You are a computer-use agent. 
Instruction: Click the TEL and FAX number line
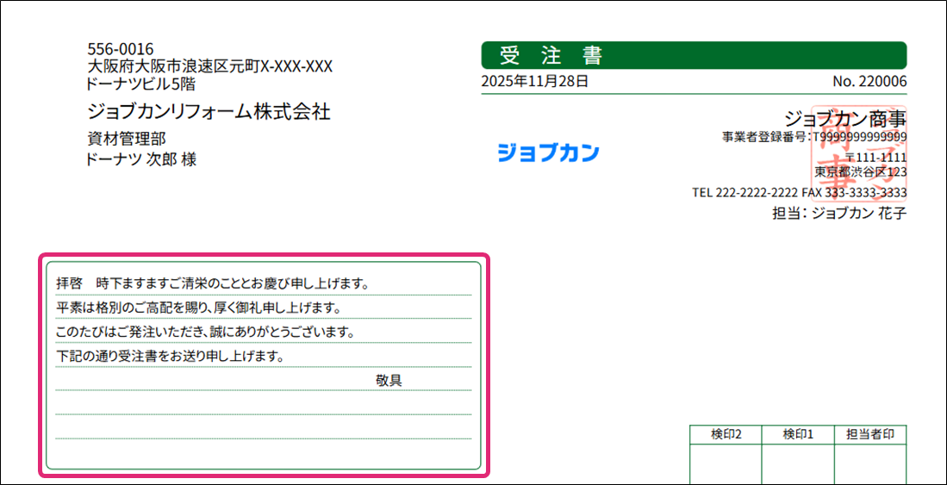coord(799,192)
